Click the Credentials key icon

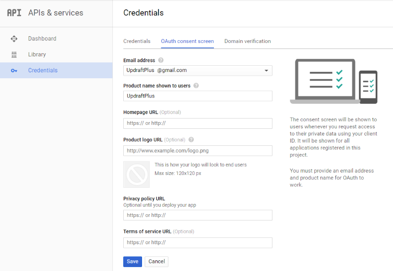point(14,71)
